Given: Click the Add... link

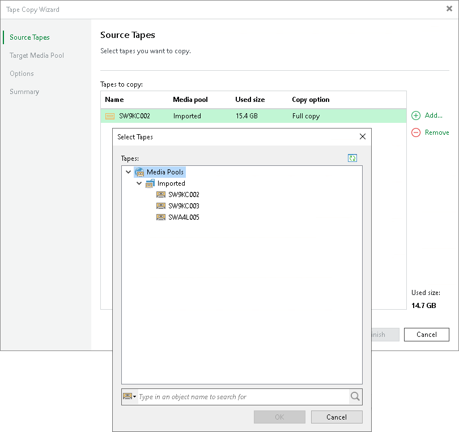Looking at the screenshot, I should pyautogui.click(x=433, y=116).
